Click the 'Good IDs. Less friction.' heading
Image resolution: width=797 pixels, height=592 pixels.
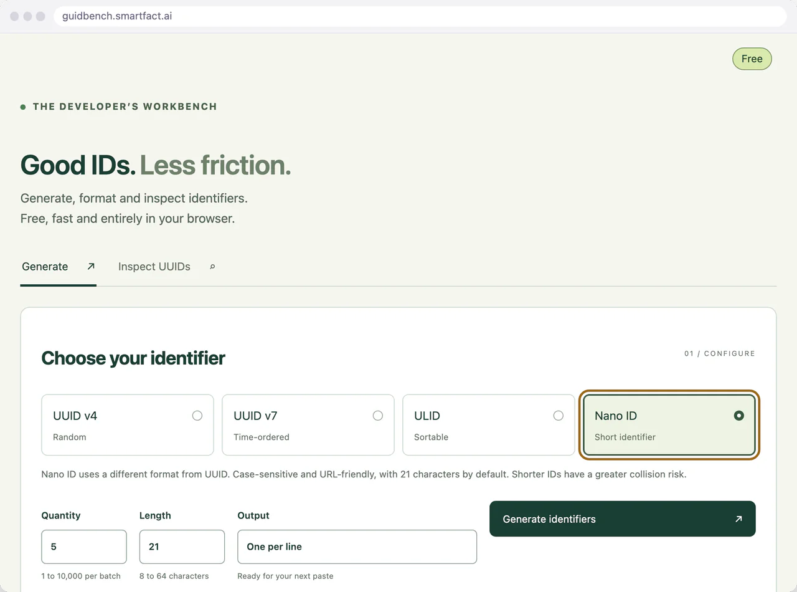coord(156,165)
